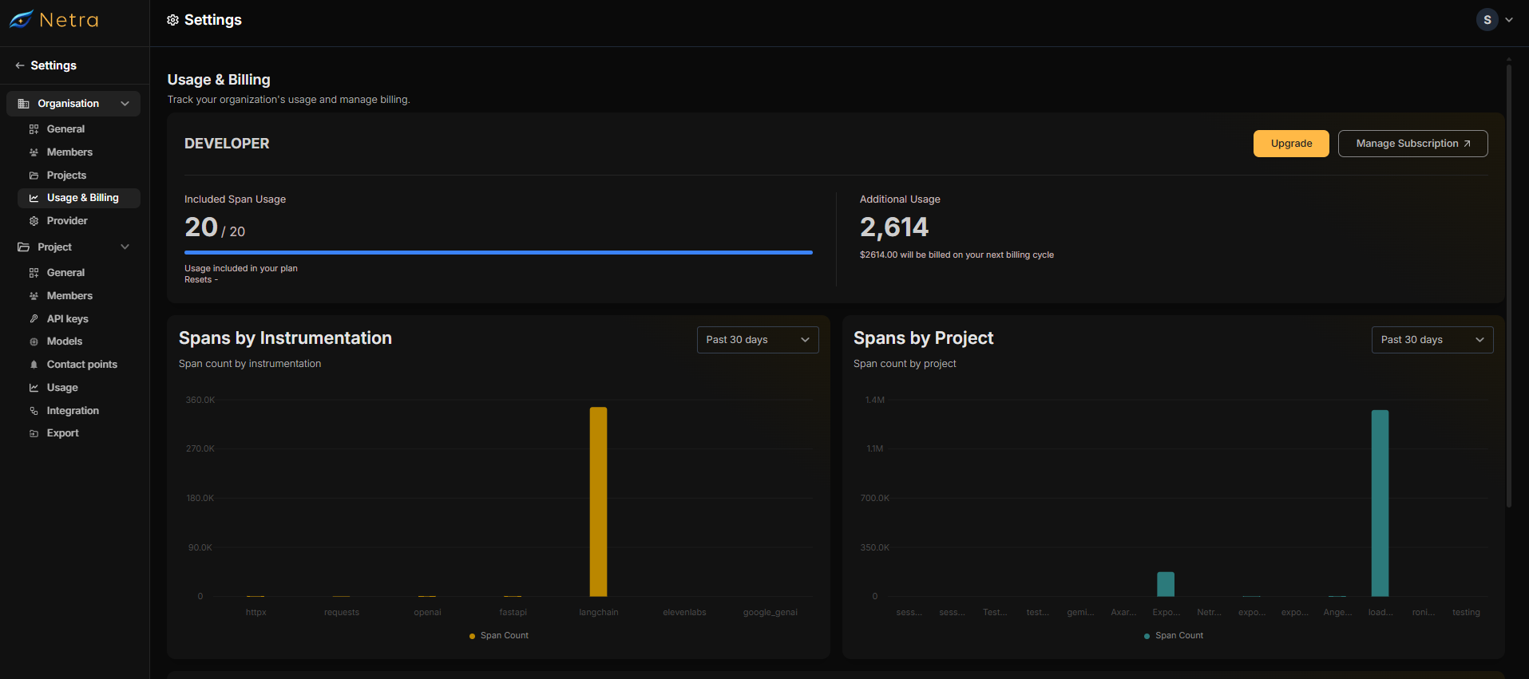The width and height of the screenshot is (1529, 679).
Task: Click the Settings gear icon in header
Action: (172, 20)
